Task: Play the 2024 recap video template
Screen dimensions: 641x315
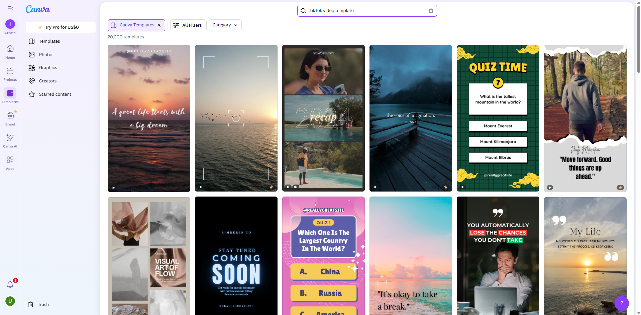Action: [288, 187]
